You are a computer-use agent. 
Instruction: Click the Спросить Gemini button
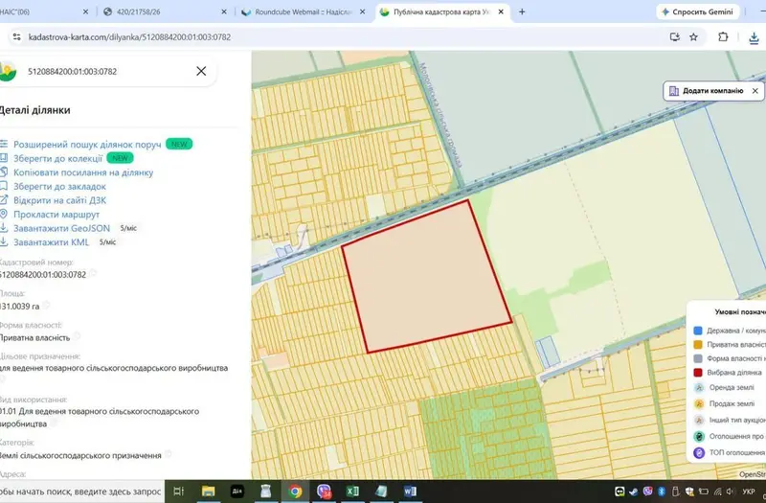(x=697, y=11)
